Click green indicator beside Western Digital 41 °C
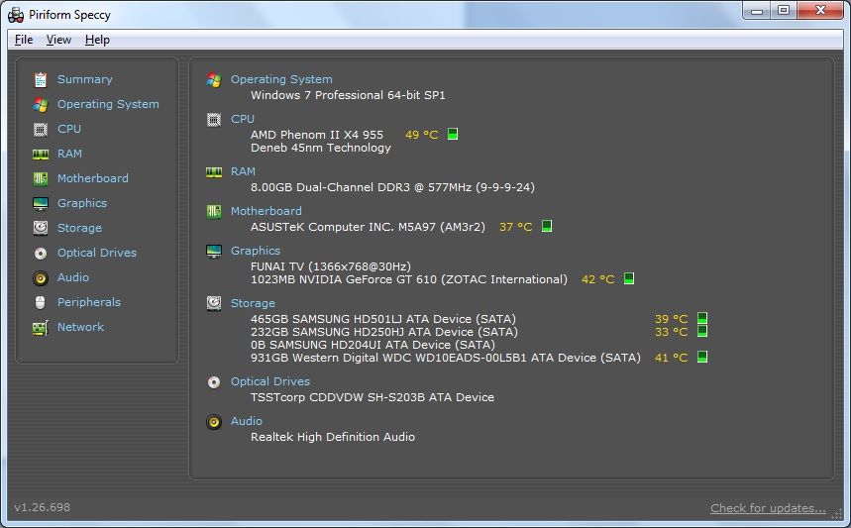This screenshot has width=851, height=528. coord(702,357)
